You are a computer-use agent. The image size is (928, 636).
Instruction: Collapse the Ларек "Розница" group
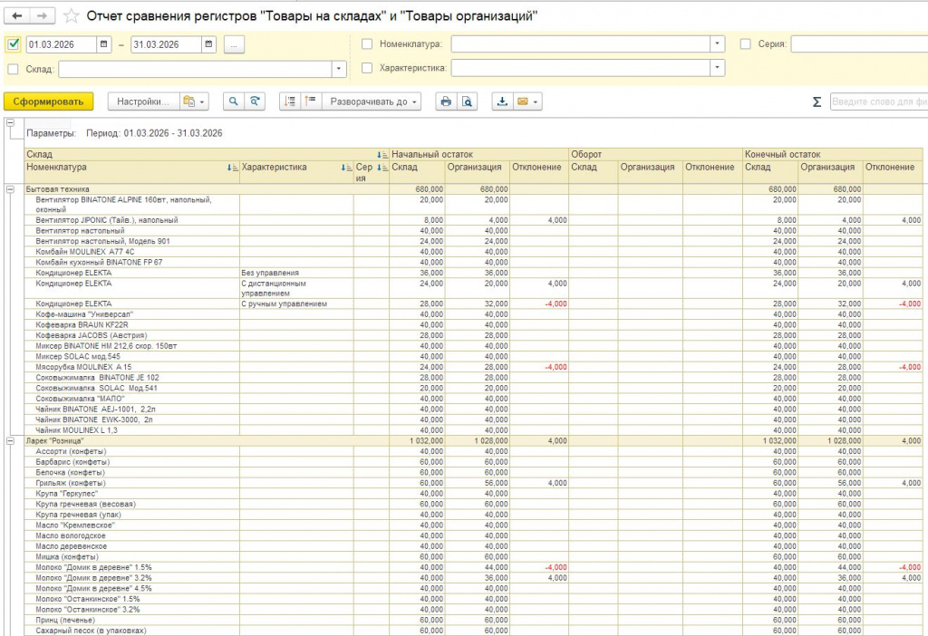tap(10, 440)
